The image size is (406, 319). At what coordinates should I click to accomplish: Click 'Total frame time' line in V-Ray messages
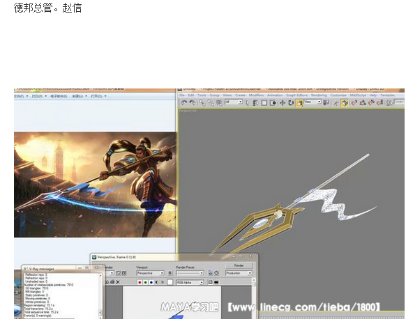(38, 309)
